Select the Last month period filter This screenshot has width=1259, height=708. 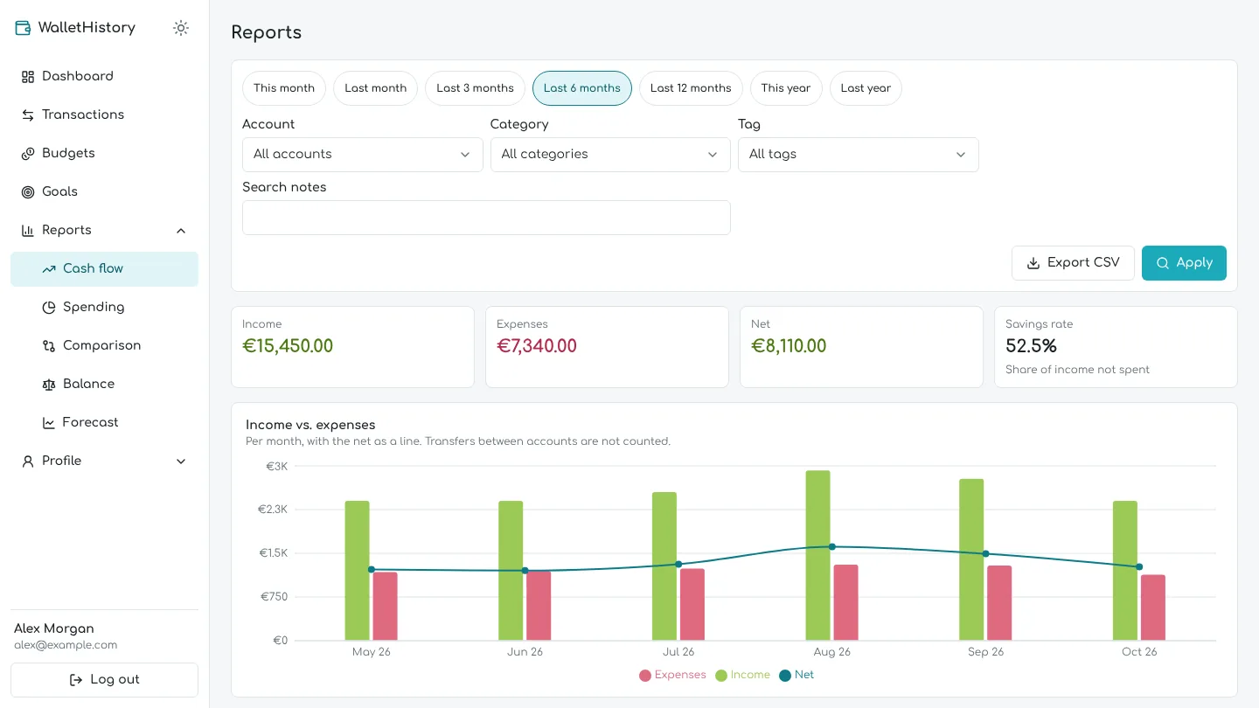pyautogui.click(x=376, y=88)
